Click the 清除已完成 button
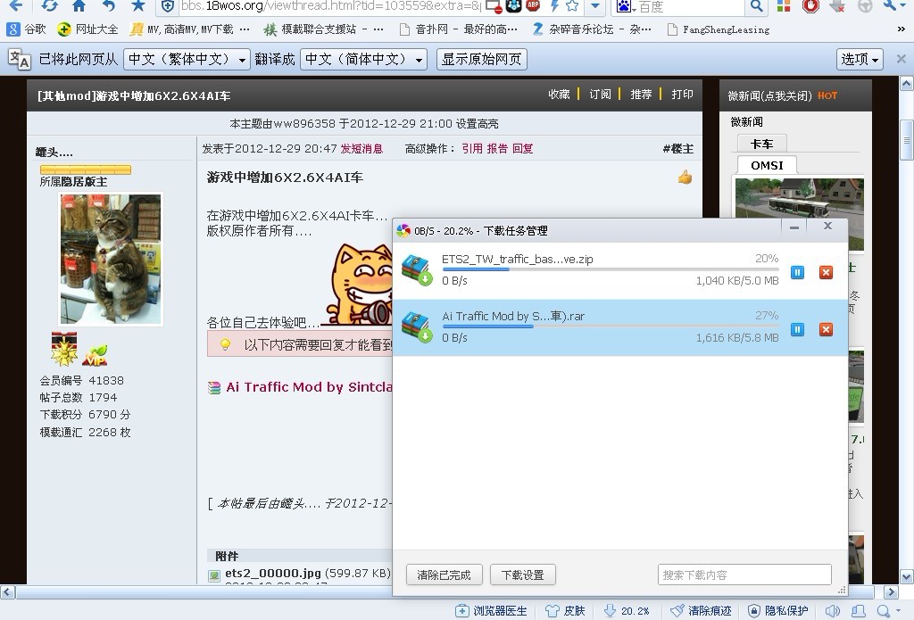 pos(444,575)
